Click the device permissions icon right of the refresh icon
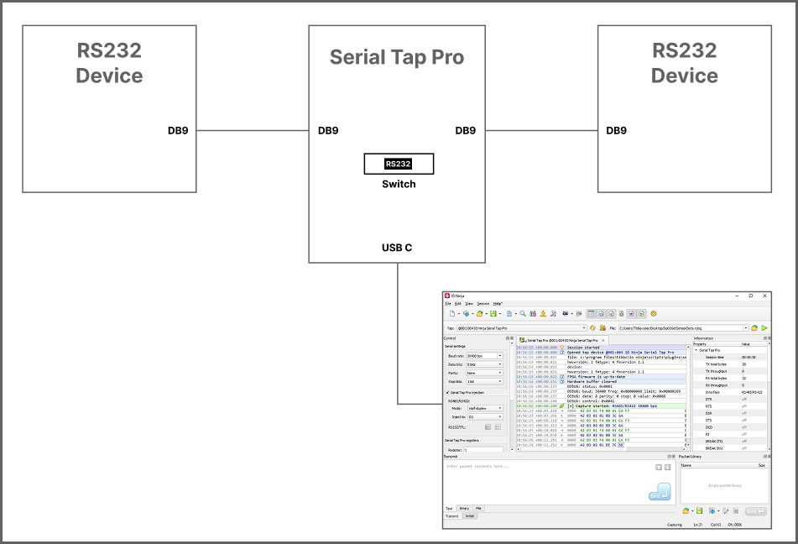798x544 pixels. tap(602, 328)
